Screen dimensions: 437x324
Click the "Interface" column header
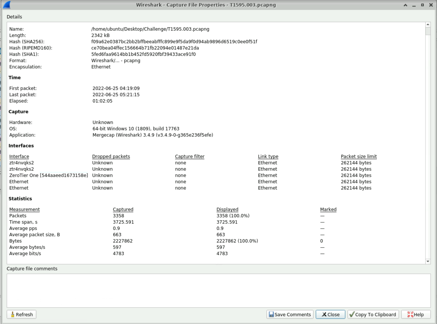pos(19,157)
